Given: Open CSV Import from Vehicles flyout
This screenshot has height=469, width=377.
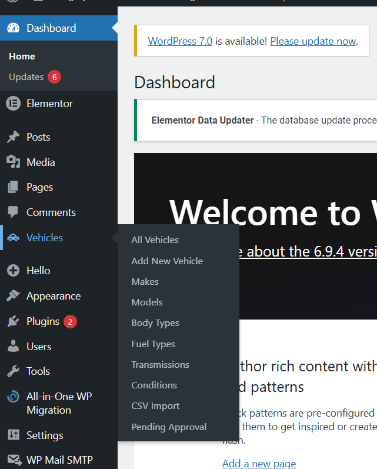Looking at the screenshot, I should pos(155,406).
